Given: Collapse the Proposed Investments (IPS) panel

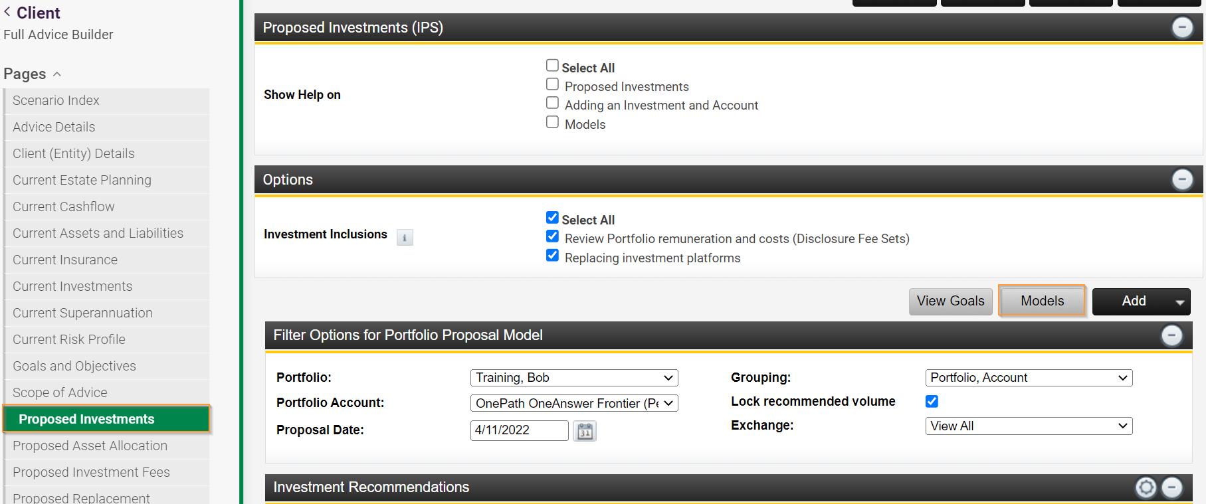Looking at the screenshot, I should 1182,28.
